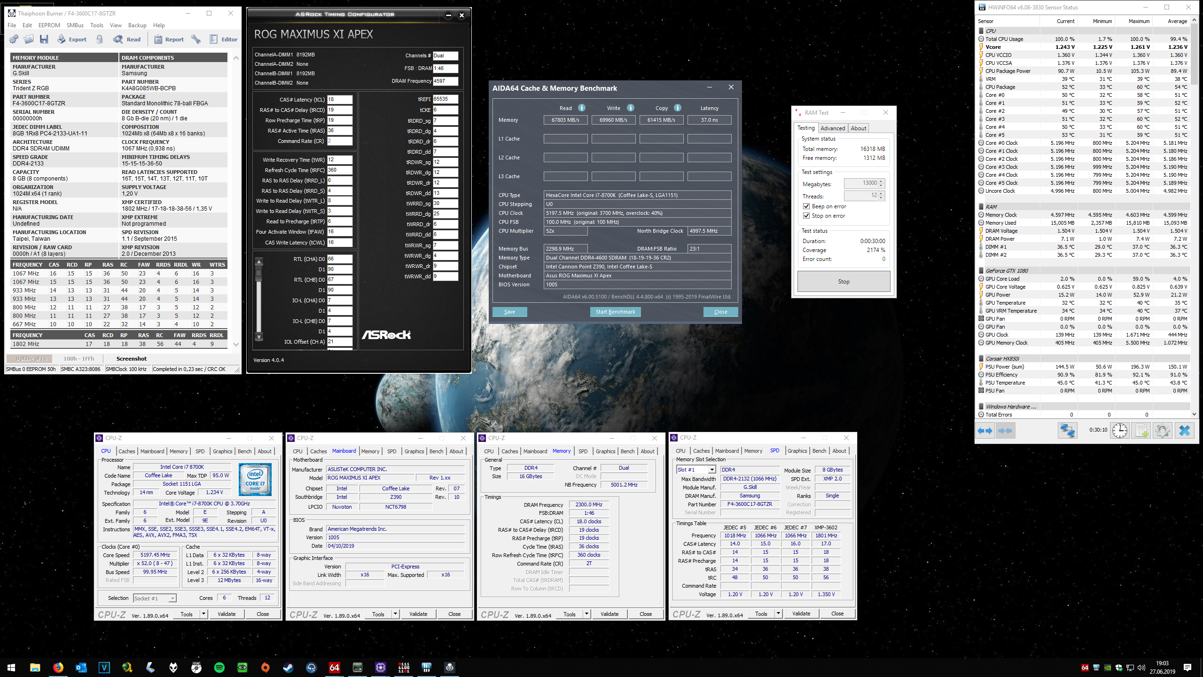Click info icon next to Read in AIDA64

[582, 108]
